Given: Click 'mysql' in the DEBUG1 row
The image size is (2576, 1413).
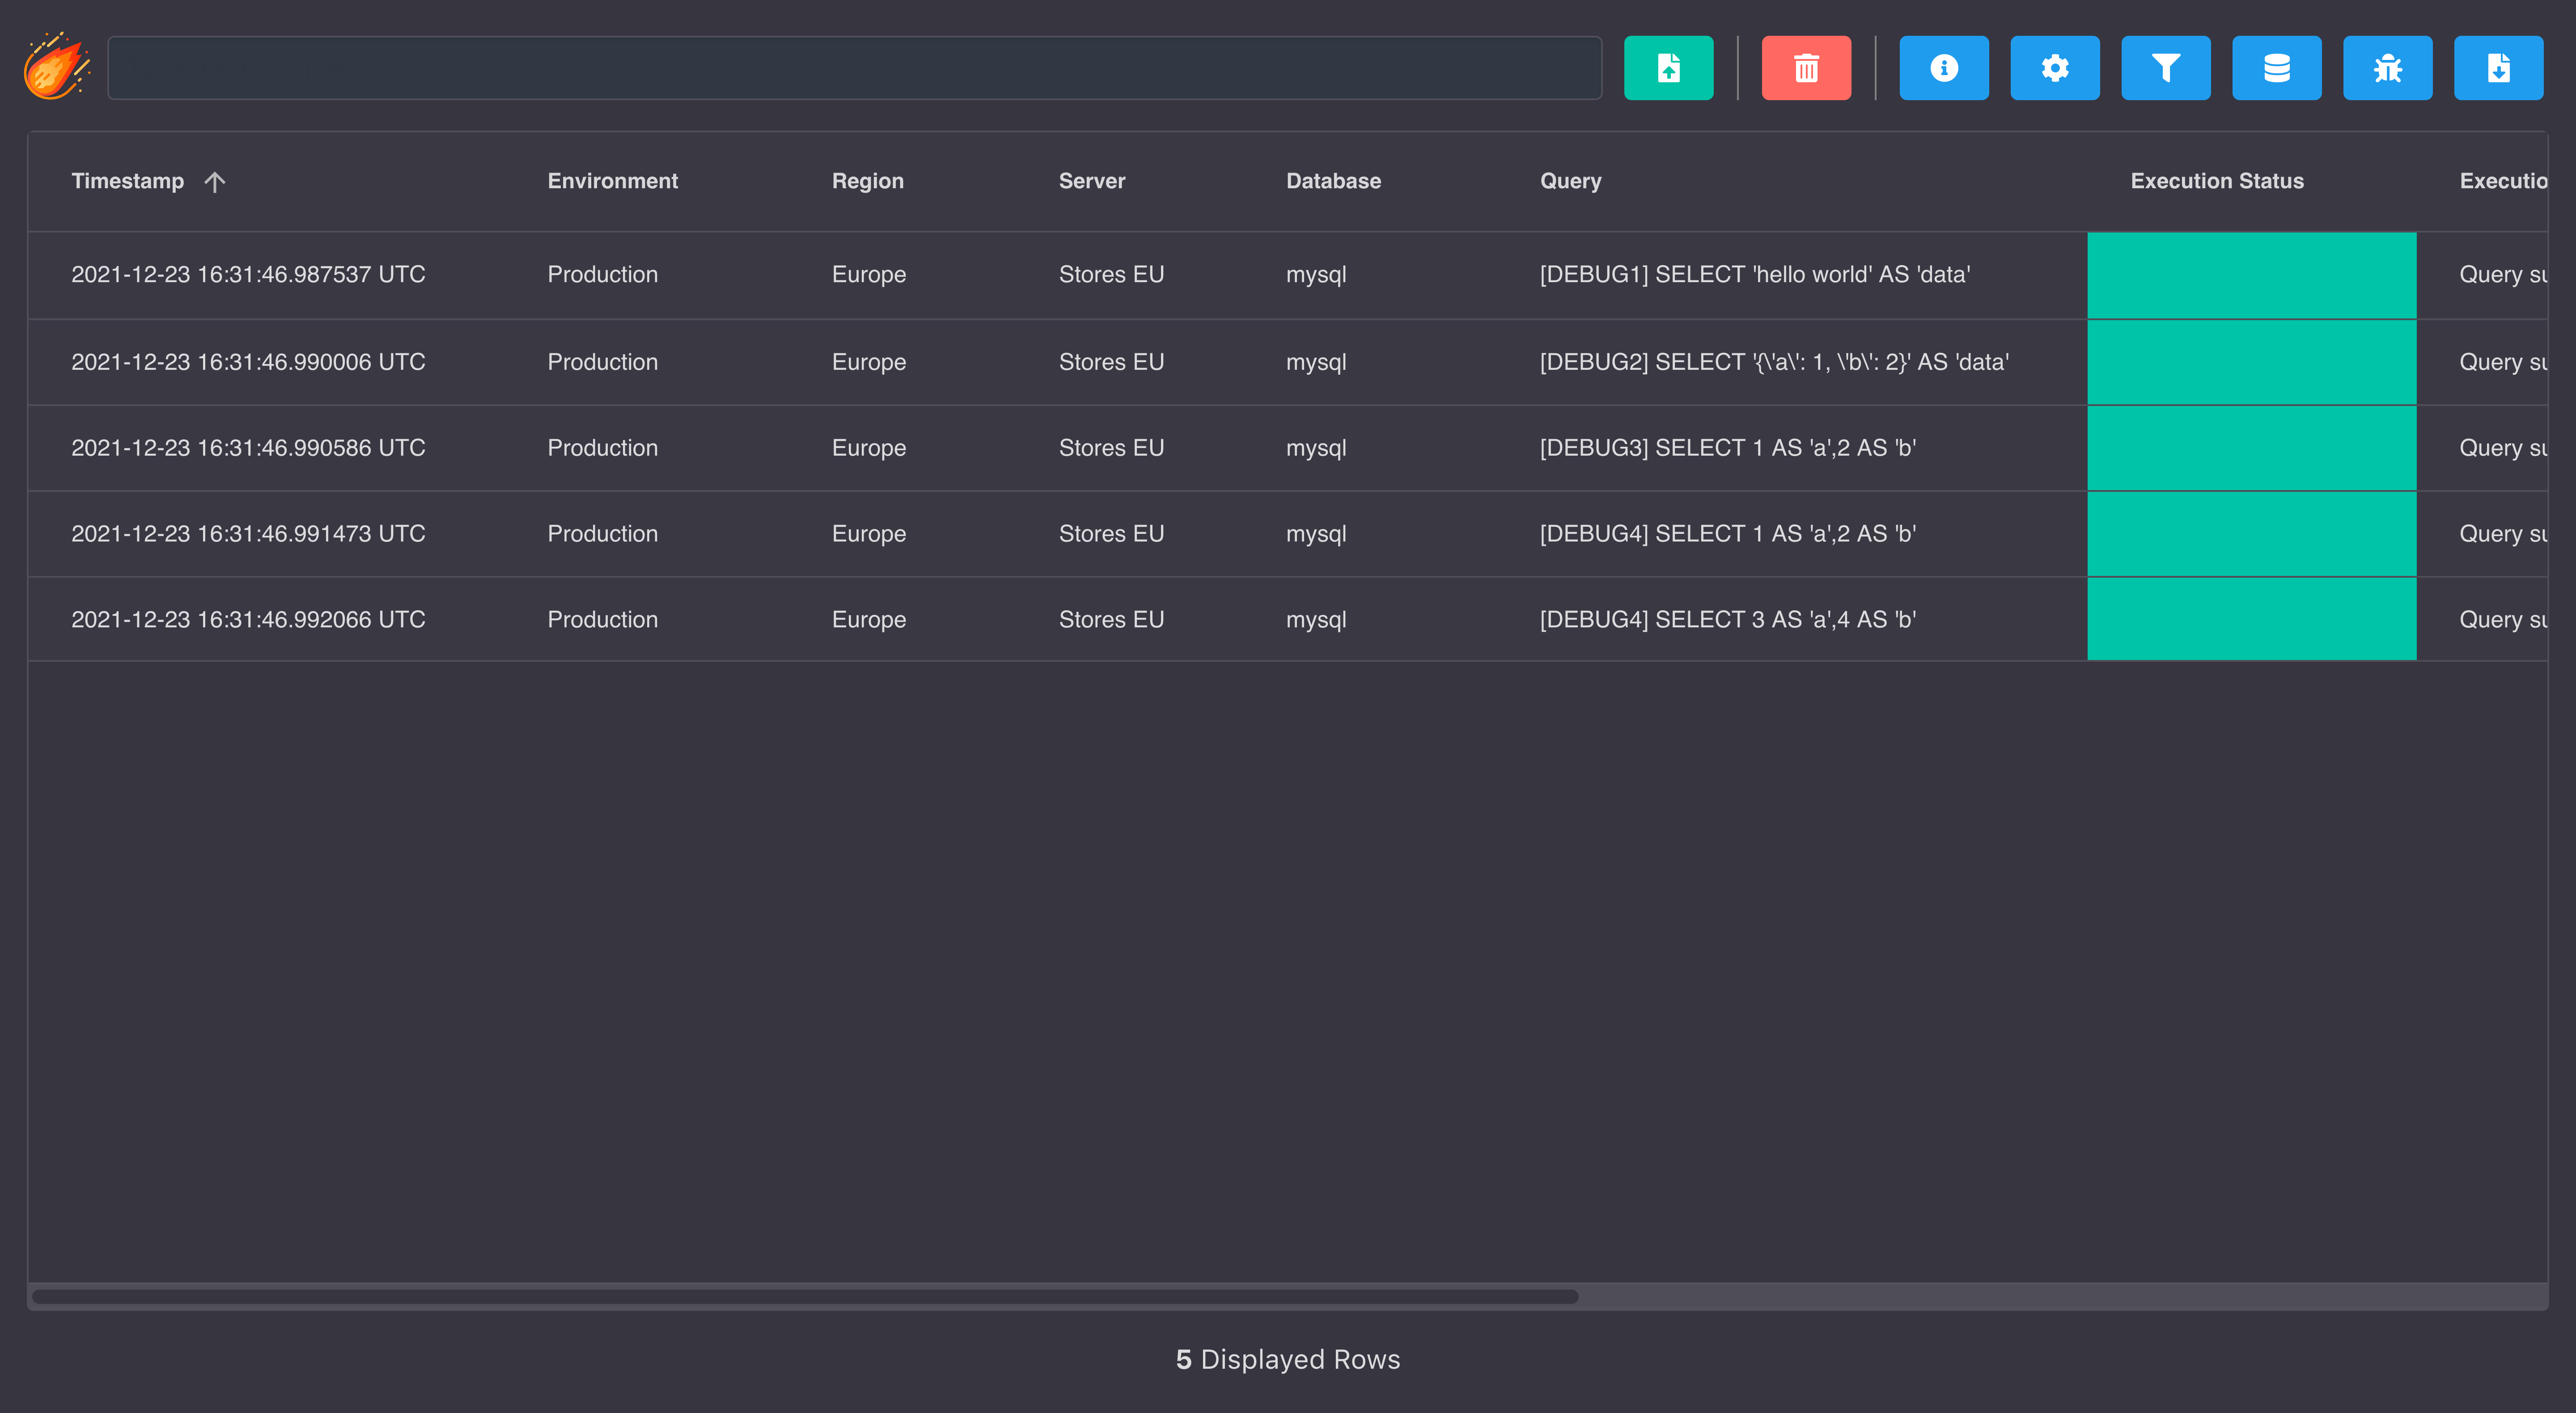Looking at the screenshot, I should coord(1316,275).
